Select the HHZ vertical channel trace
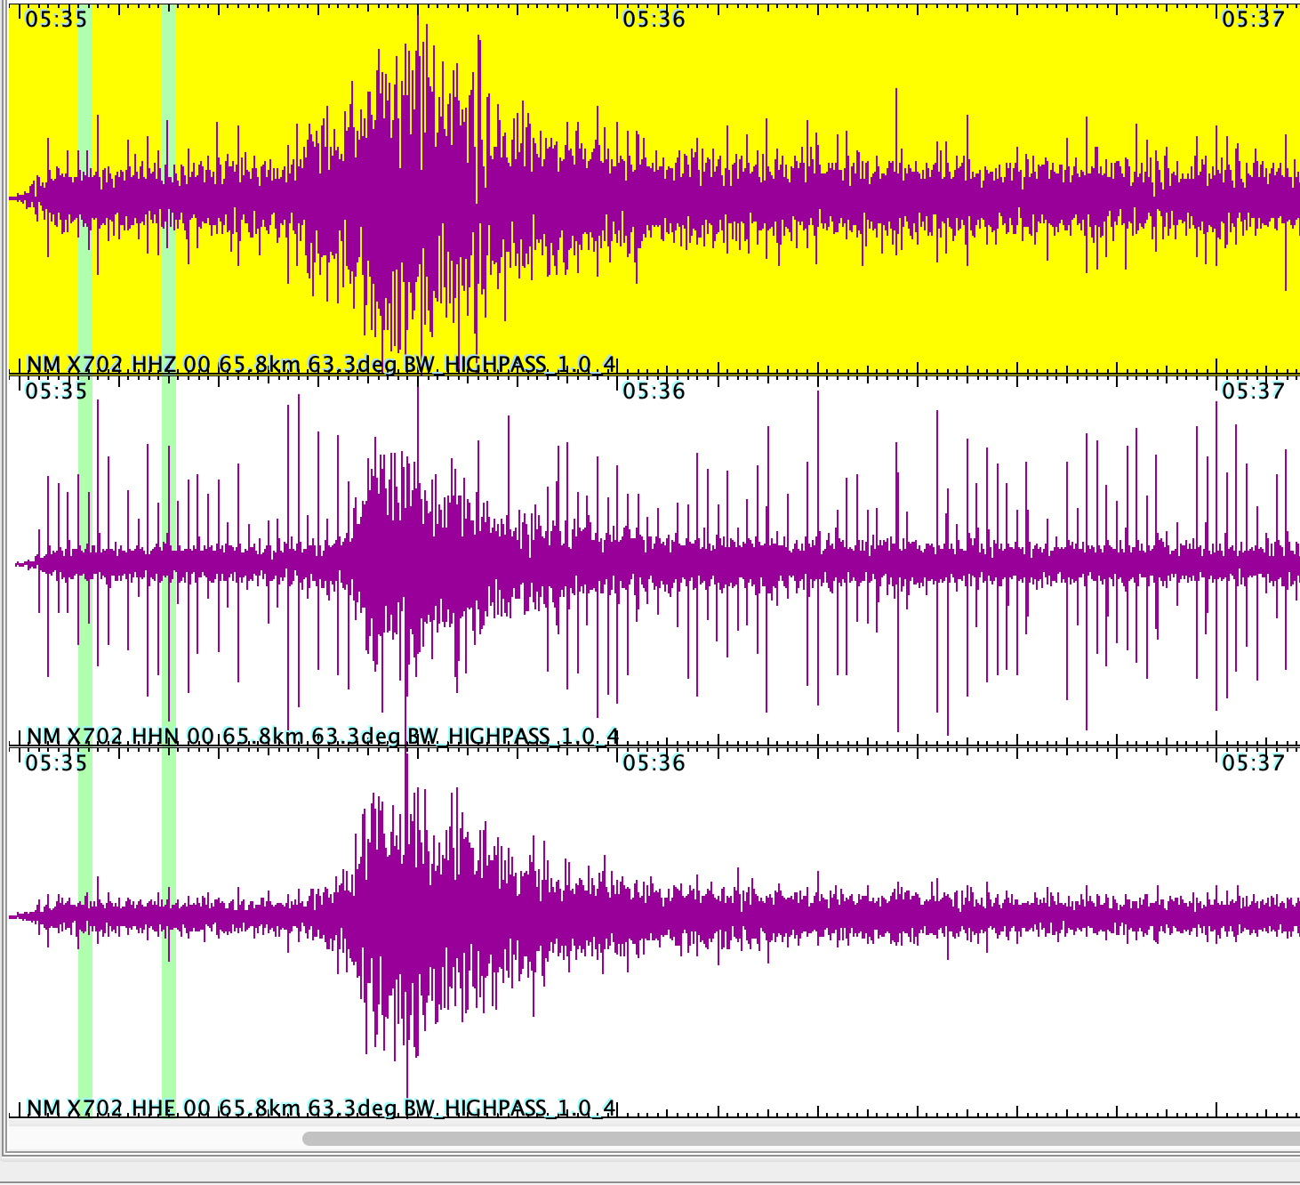The width and height of the screenshot is (1300, 1185). point(654,189)
